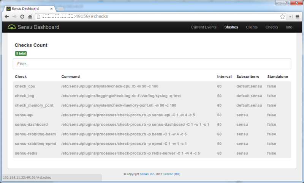Show hidden extensions chevron in toolbar

pyautogui.click(x=290, y=17)
